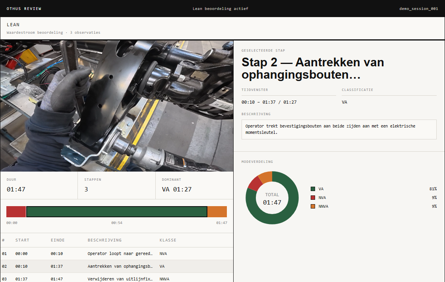Screen dimensions: 445x282
Task: Click the STAPPEN value 3
Action: click(86, 189)
